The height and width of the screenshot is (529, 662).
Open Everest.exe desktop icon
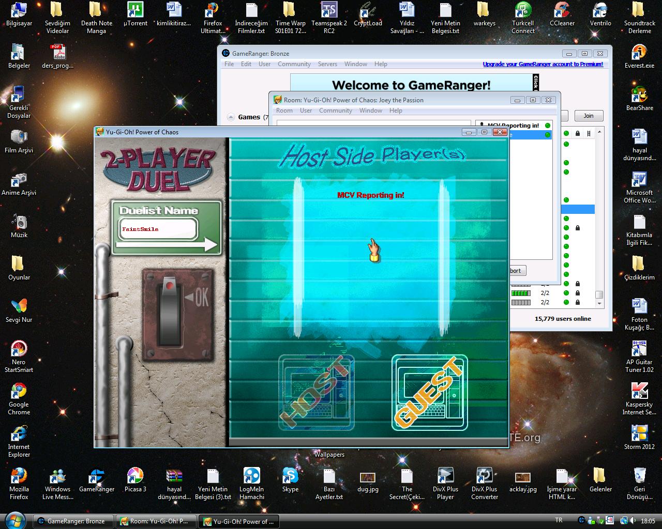click(640, 57)
